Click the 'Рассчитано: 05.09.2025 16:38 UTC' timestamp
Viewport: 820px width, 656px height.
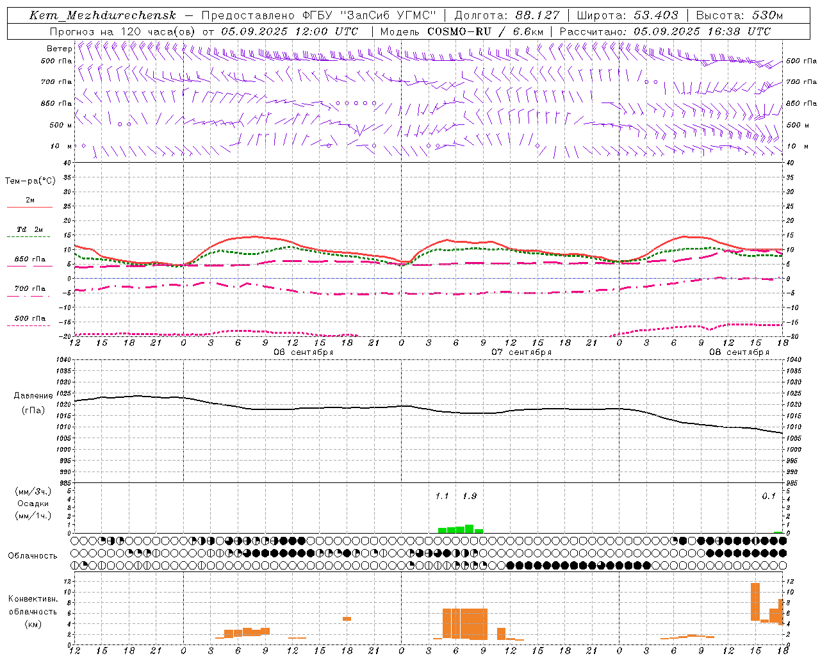click(665, 31)
